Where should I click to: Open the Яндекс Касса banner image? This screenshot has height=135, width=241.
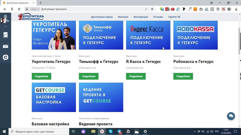tap(148, 35)
